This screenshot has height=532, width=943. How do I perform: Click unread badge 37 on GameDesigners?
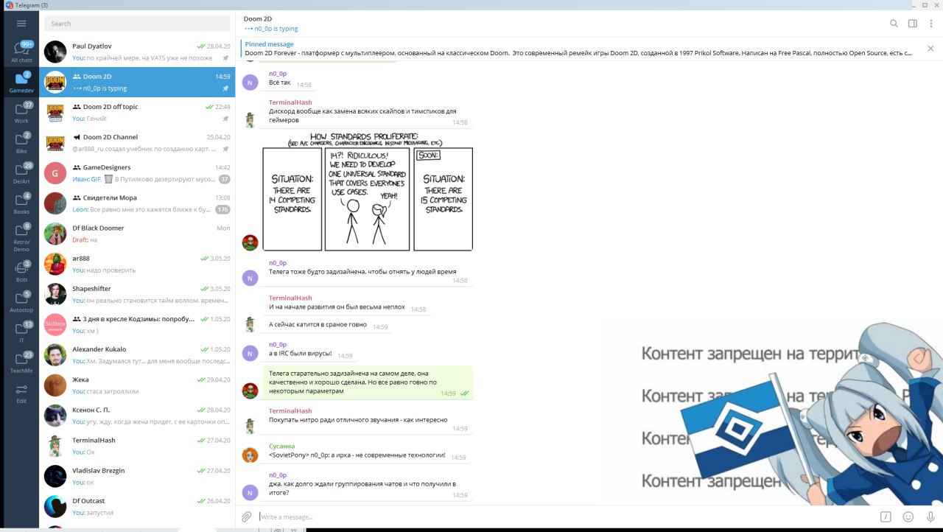pyautogui.click(x=225, y=179)
